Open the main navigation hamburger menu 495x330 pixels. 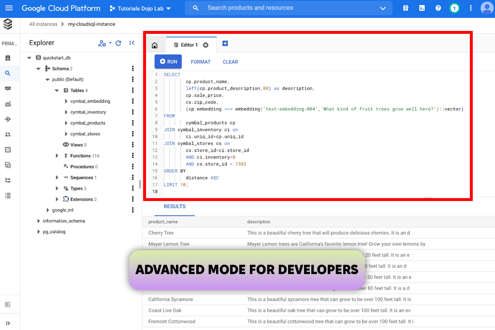click(x=9, y=8)
